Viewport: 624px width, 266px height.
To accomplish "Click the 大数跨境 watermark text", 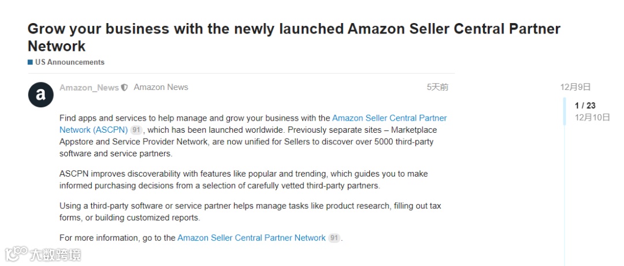I will pos(55,254).
